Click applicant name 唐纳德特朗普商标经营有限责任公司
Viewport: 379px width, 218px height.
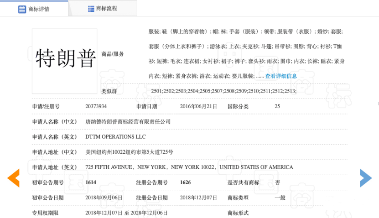(128, 122)
